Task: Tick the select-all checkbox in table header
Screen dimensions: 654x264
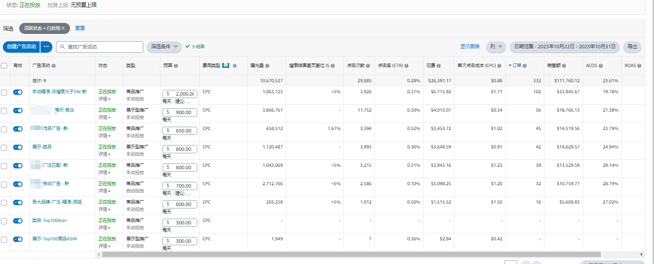Action: coord(4,66)
